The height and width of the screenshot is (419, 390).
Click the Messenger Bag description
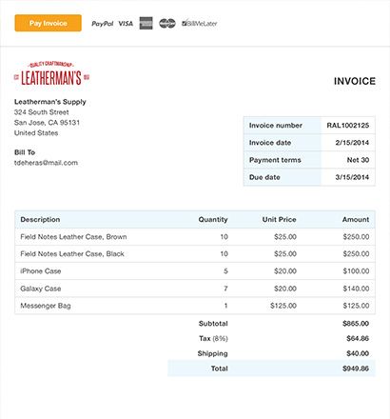[x=46, y=306]
